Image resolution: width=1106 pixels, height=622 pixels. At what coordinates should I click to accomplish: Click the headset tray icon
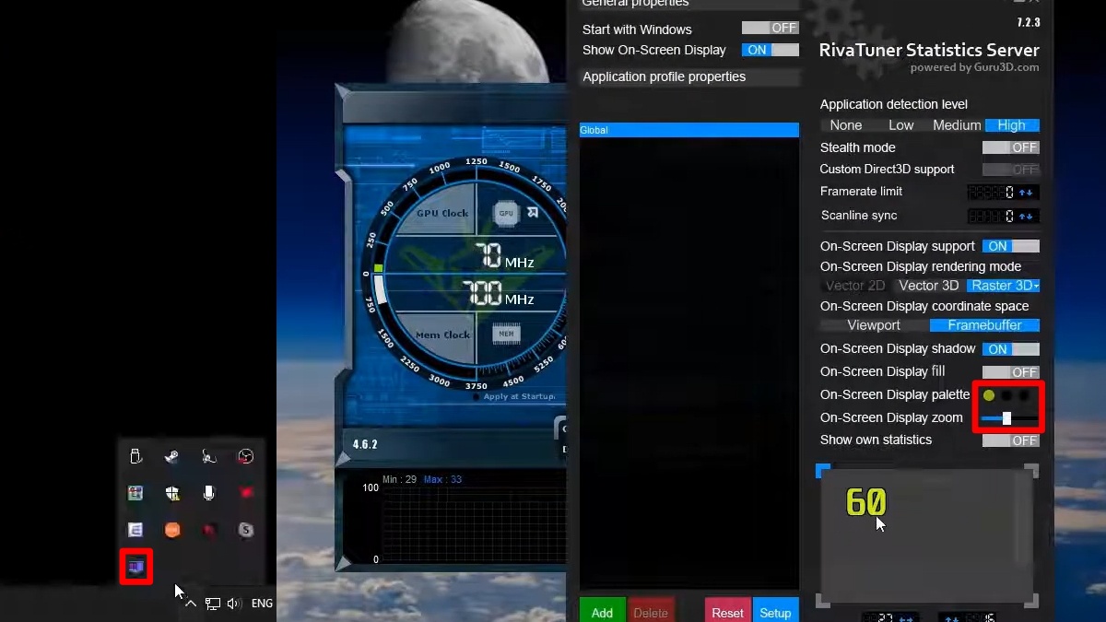point(209,456)
